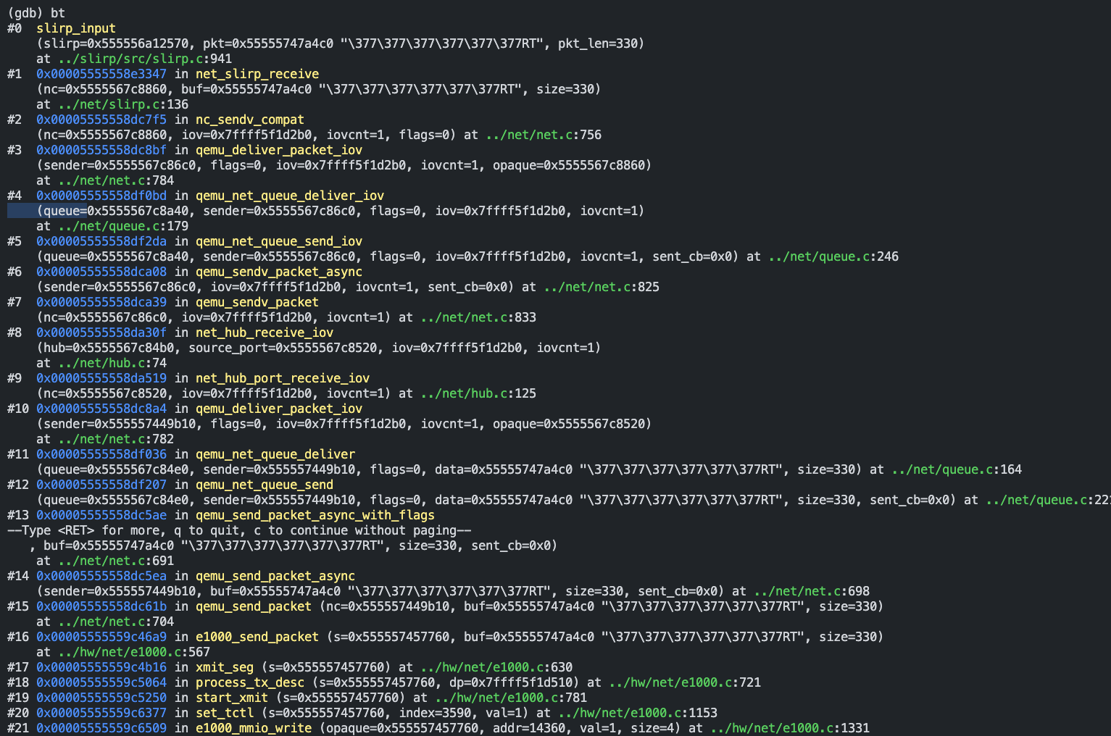This screenshot has height=736, width=1111.
Task: Click the path ../hw/net/e1000.c:721
Action: pyautogui.click(x=685, y=682)
